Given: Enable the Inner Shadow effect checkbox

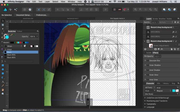Looking at the screenshot, I should [x=148, y=70].
